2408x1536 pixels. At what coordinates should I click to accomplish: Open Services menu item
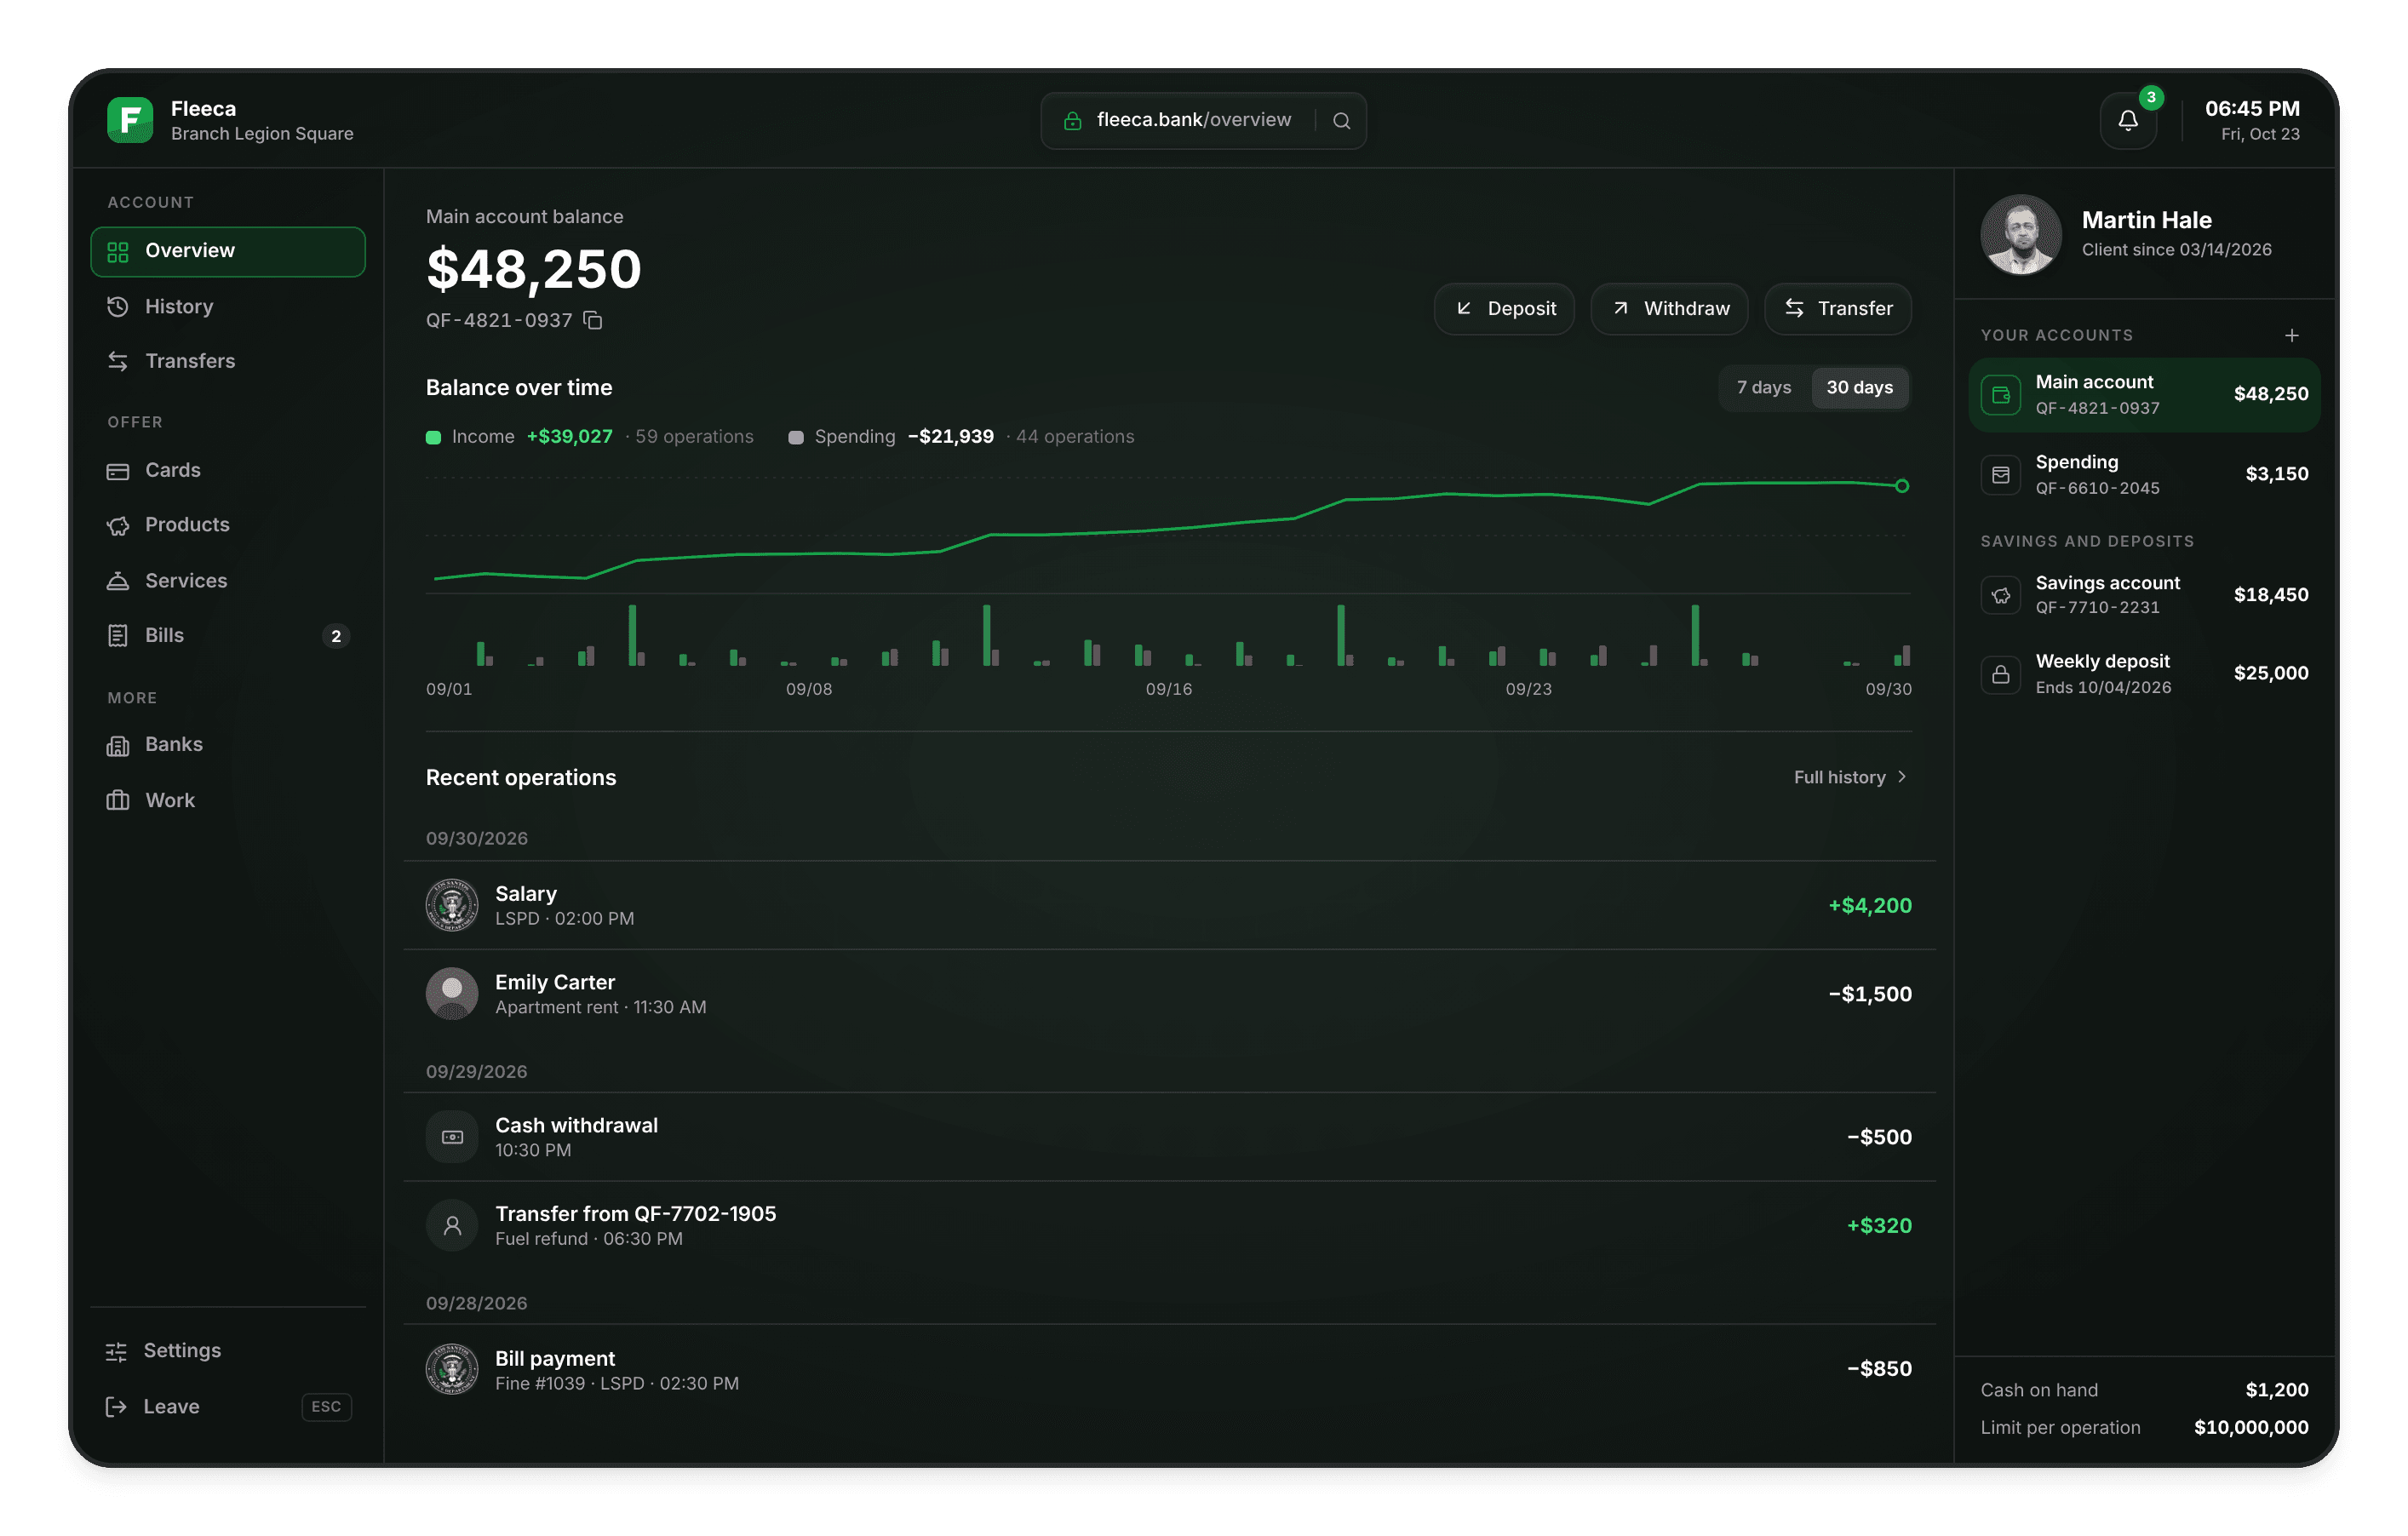(228, 581)
